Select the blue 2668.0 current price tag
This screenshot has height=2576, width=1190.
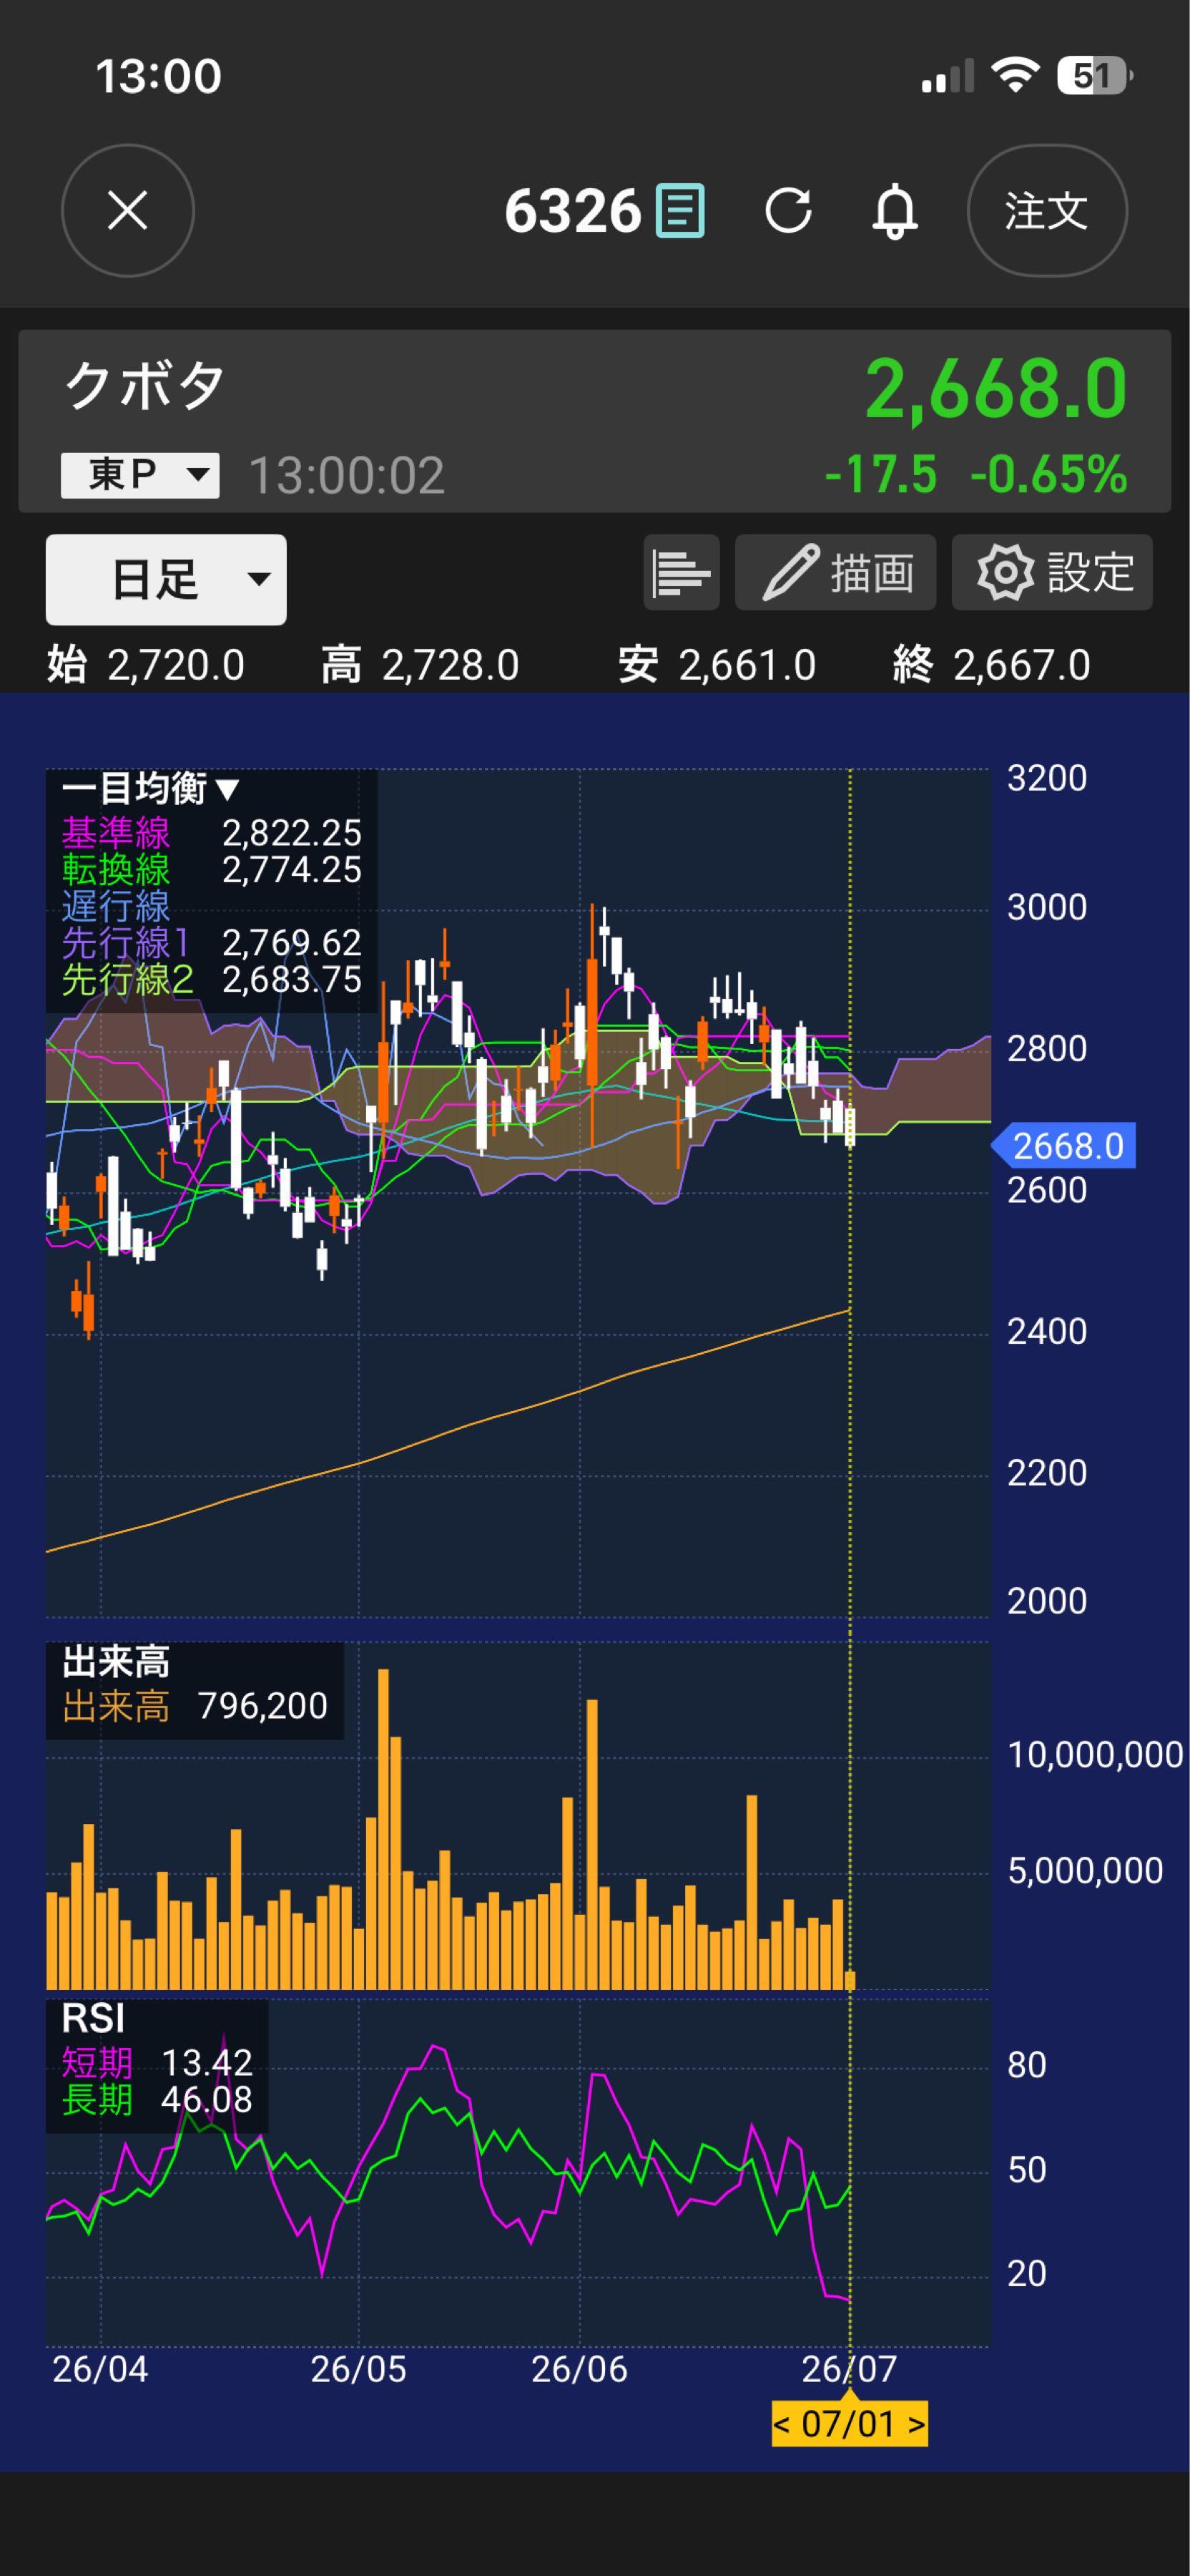coord(1065,1146)
